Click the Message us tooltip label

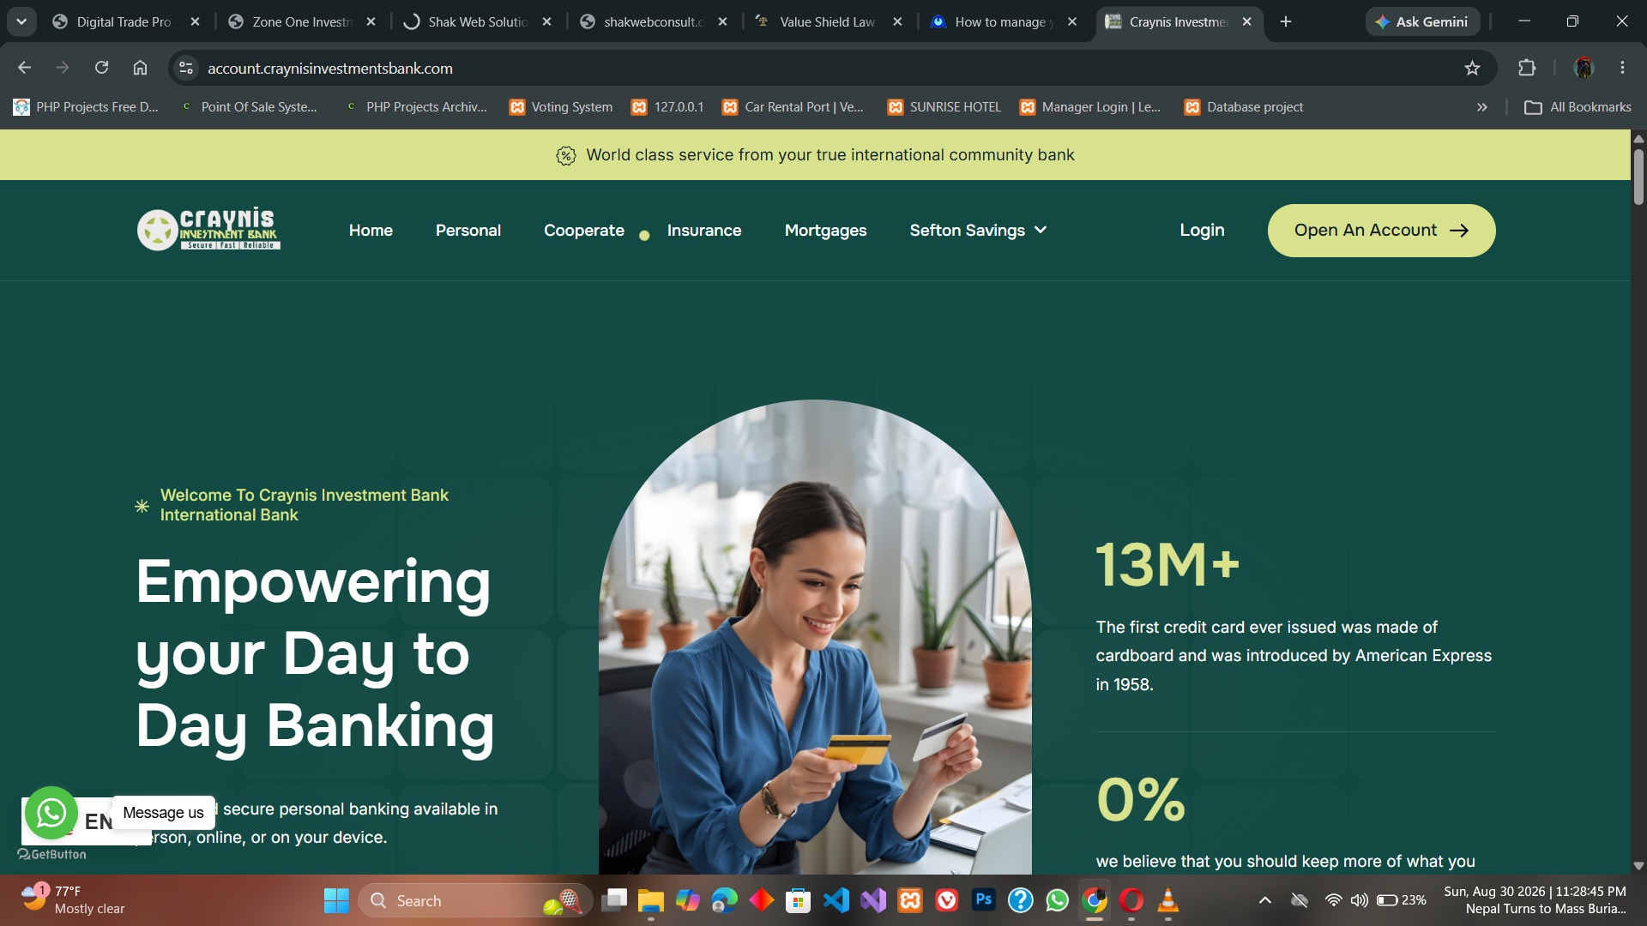pyautogui.click(x=163, y=812)
